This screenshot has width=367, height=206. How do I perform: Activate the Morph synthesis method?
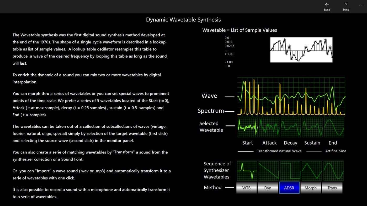[x=311, y=188]
